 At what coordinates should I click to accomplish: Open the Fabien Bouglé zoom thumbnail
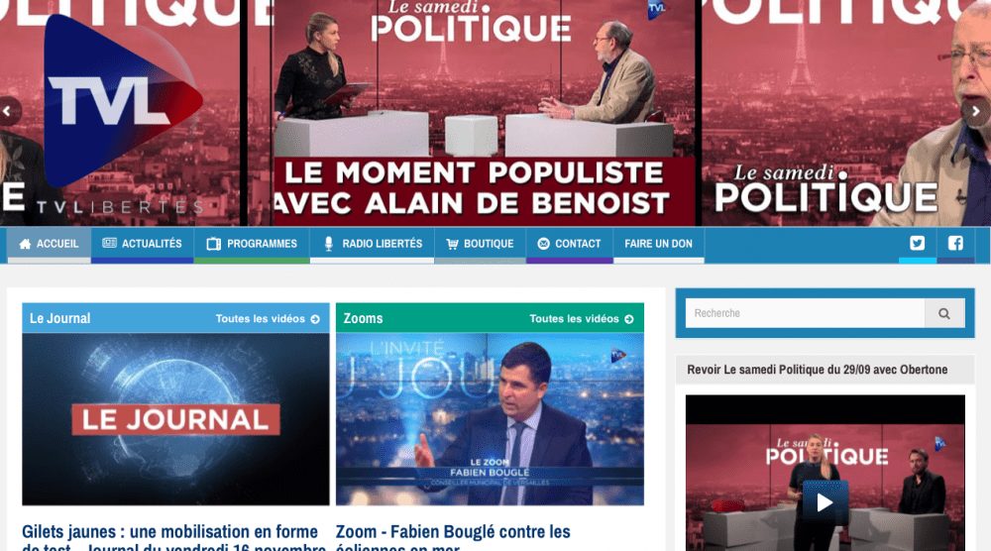(x=490, y=419)
